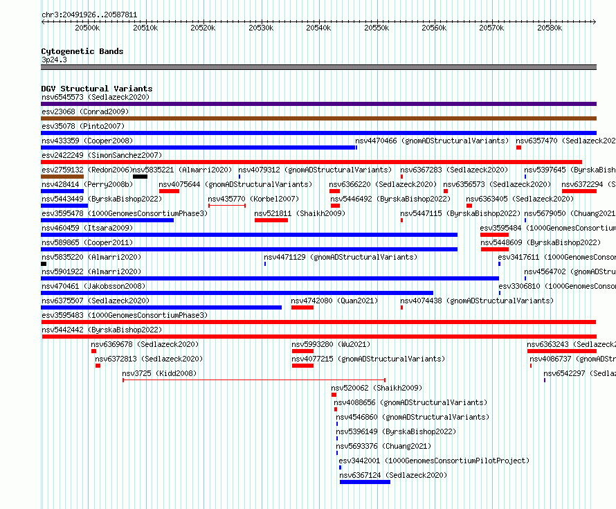
Task: Select the long nsv3725 red interval line
Action: tap(254, 380)
